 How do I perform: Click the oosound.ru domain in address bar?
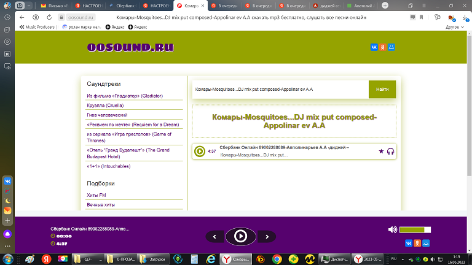(81, 17)
